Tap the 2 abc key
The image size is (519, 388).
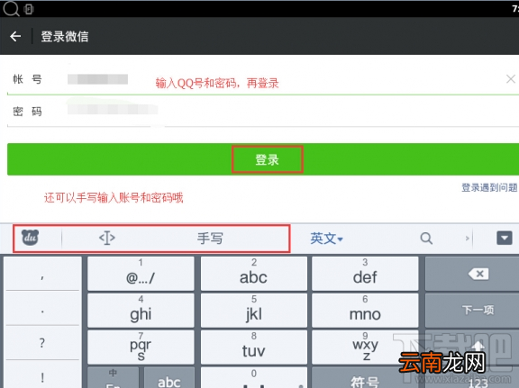pyautogui.click(x=253, y=274)
